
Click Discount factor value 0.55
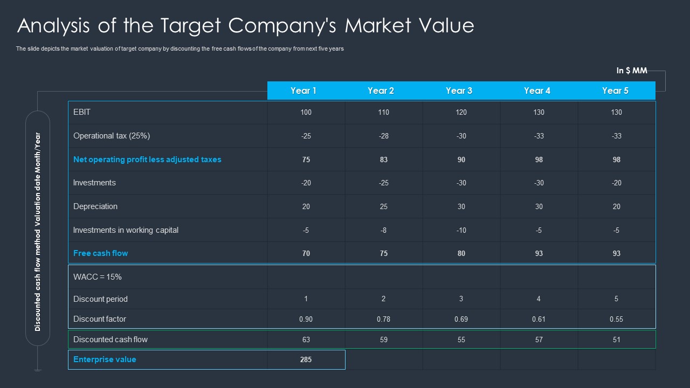pyautogui.click(x=616, y=319)
